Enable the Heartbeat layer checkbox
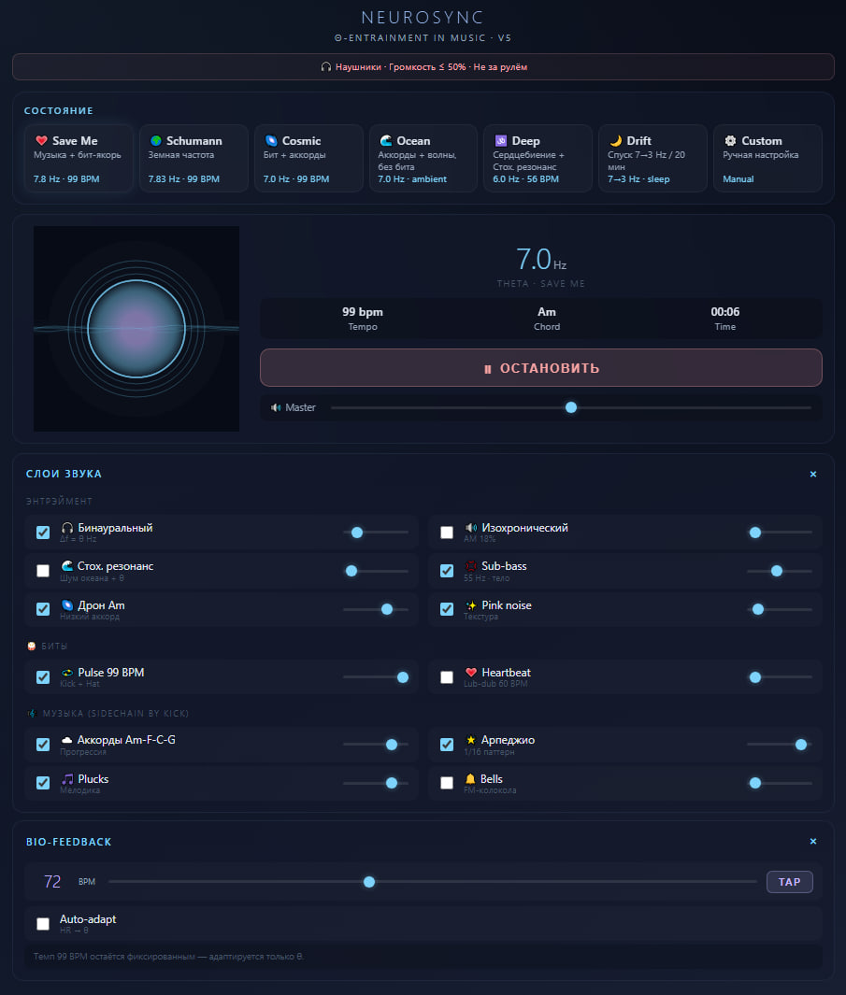The width and height of the screenshot is (846, 995). tap(447, 677)
